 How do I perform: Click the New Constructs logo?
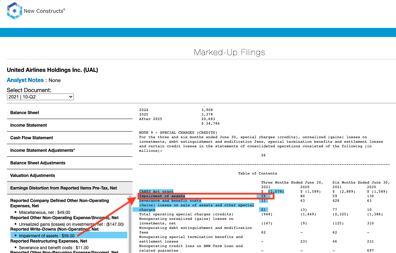(36, 11)
